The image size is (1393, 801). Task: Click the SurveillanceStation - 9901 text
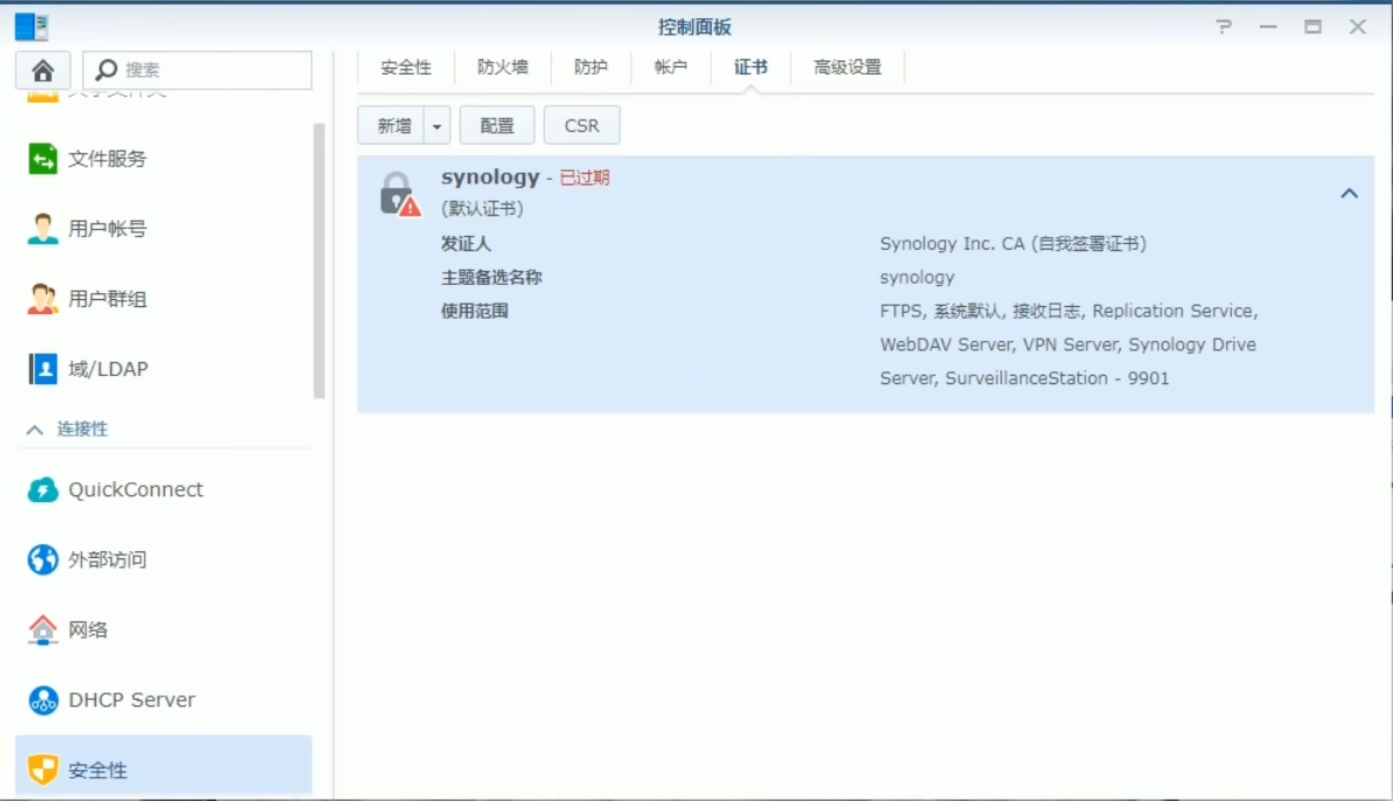pyautogui.click(x=1057, y=378)
